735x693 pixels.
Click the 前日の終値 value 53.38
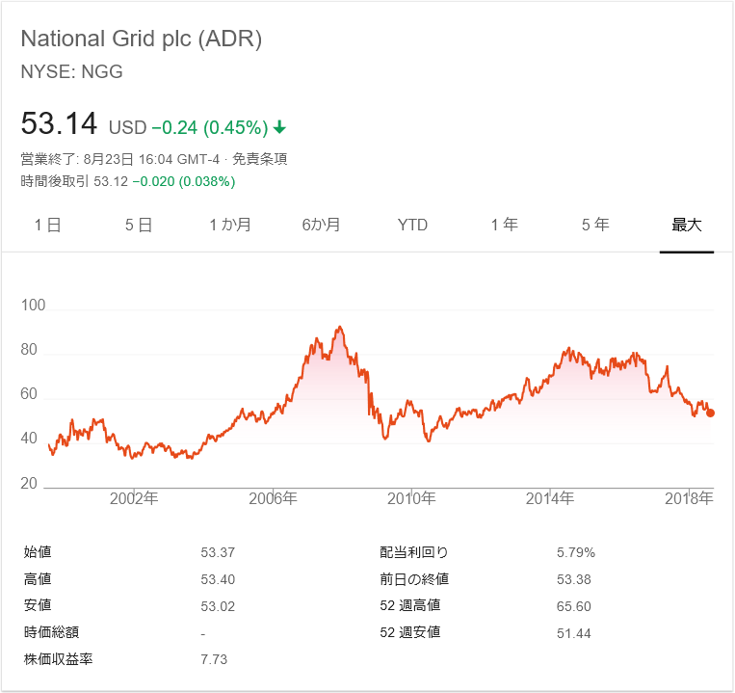click(574, 579)
